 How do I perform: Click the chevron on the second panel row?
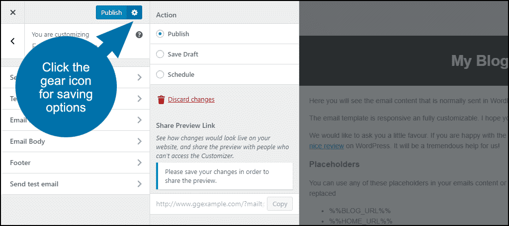tap(140, 99)
